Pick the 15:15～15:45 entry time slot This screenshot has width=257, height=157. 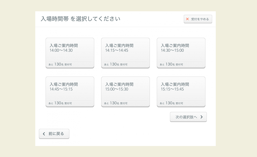[181, 92]
